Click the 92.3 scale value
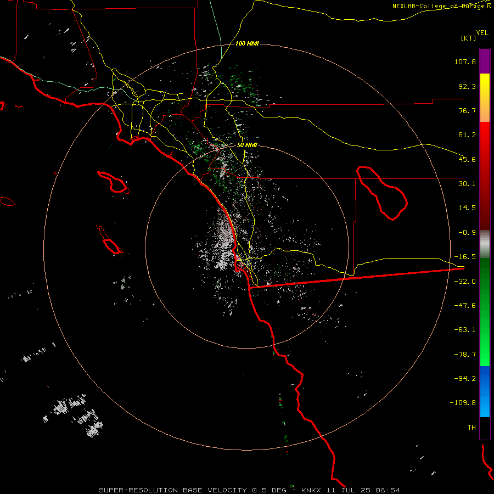Screen dimensions: 494x494 [467, 86]
